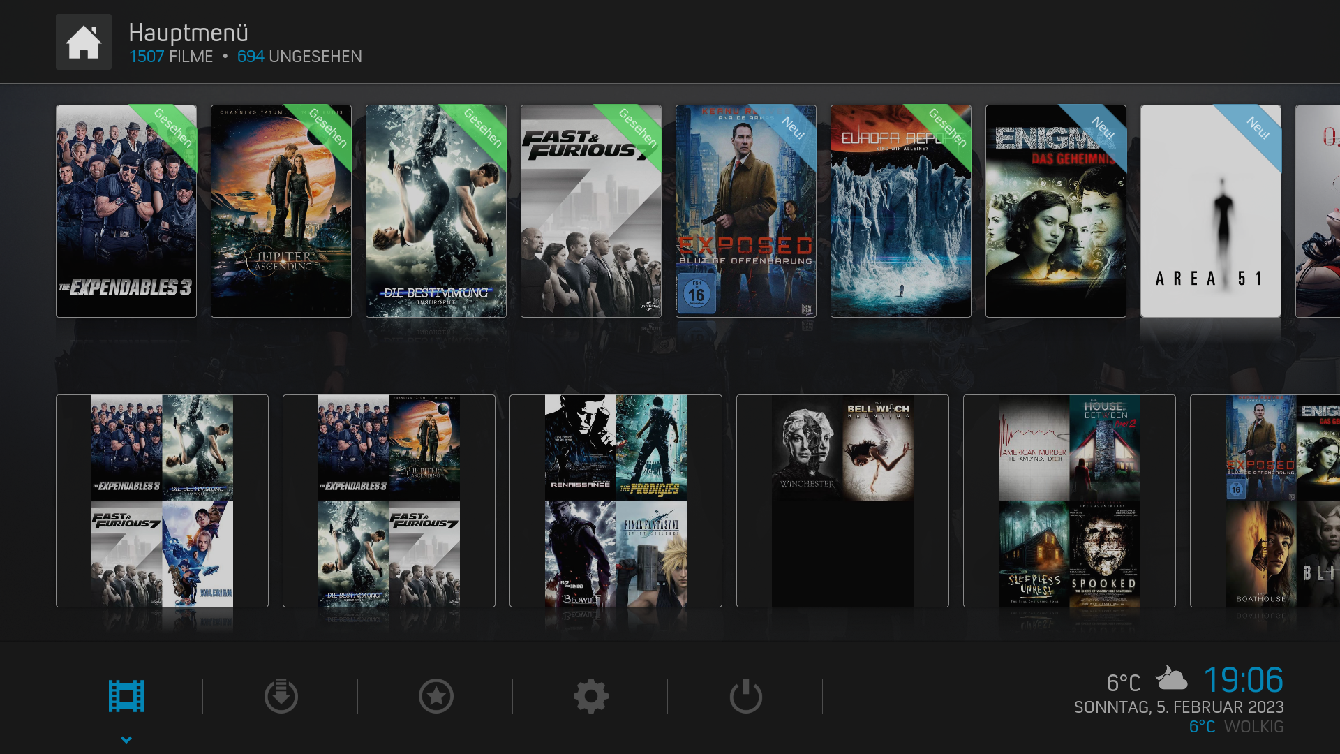Click the date Sonntag, 5. Februar 2023
The width and height of the screenshot is (1340, 754).
pos(1179,707)
